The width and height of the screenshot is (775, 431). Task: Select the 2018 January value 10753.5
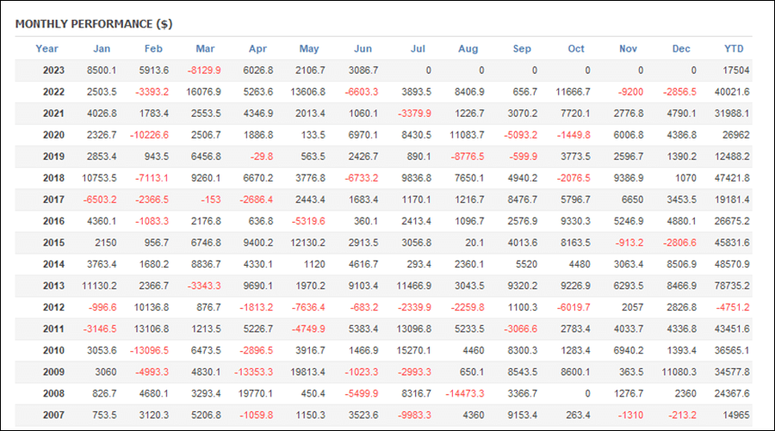pyautogui.click(x=99, y=178)
